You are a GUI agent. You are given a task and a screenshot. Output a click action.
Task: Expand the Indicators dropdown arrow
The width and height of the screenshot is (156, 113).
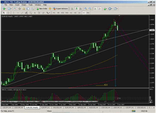(106, 9)
